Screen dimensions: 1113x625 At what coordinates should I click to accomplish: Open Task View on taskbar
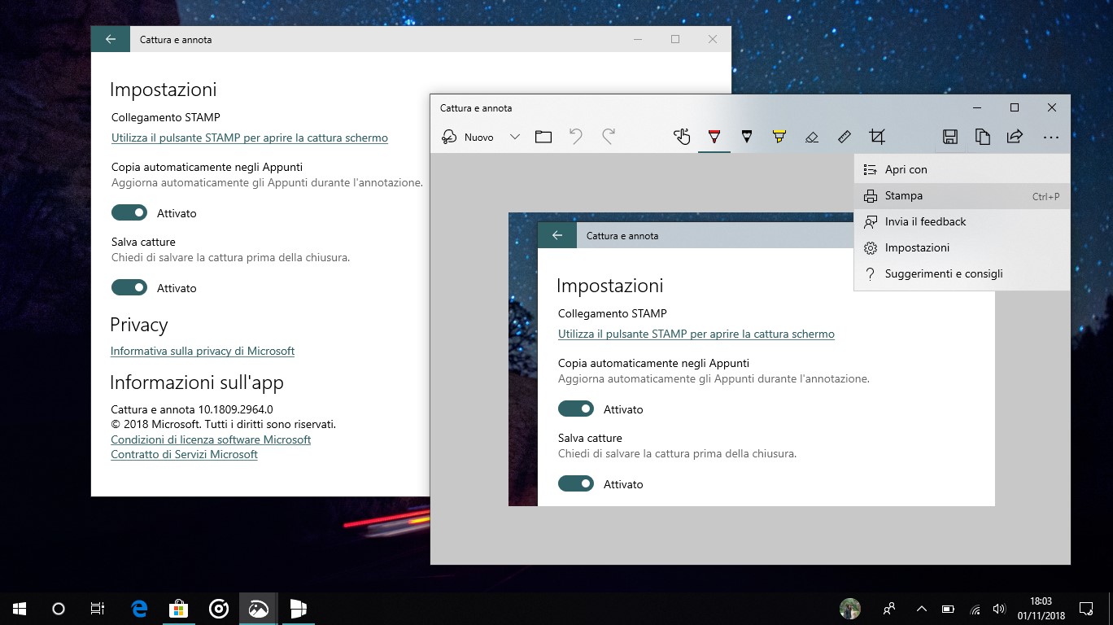(x=98, y=608)
